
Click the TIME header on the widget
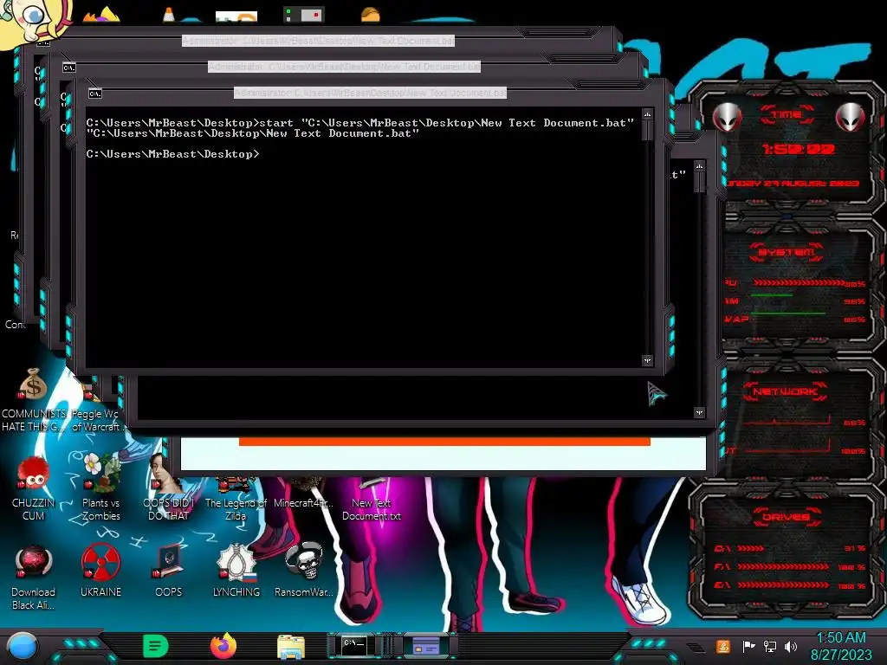point(787,115)
